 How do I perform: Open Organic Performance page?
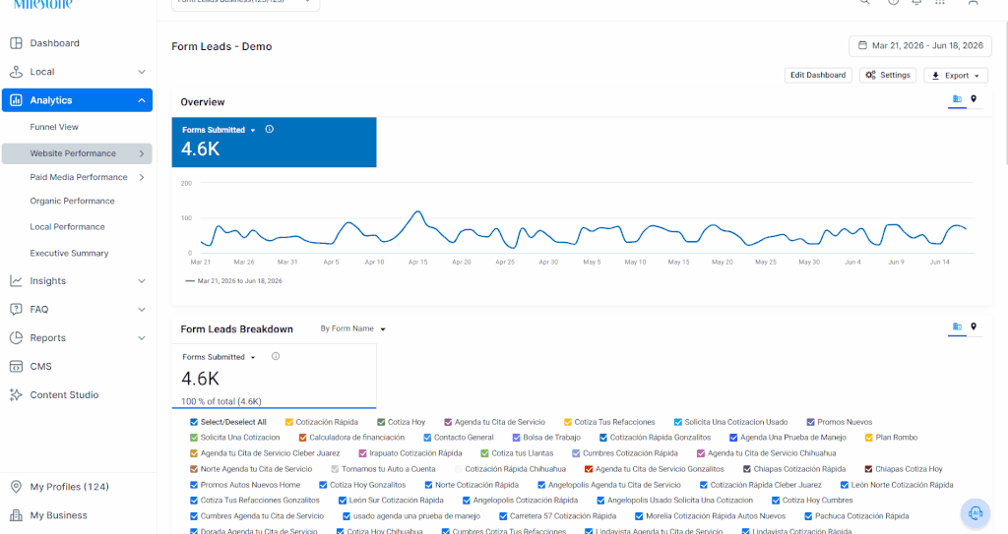tap(72, 202)
